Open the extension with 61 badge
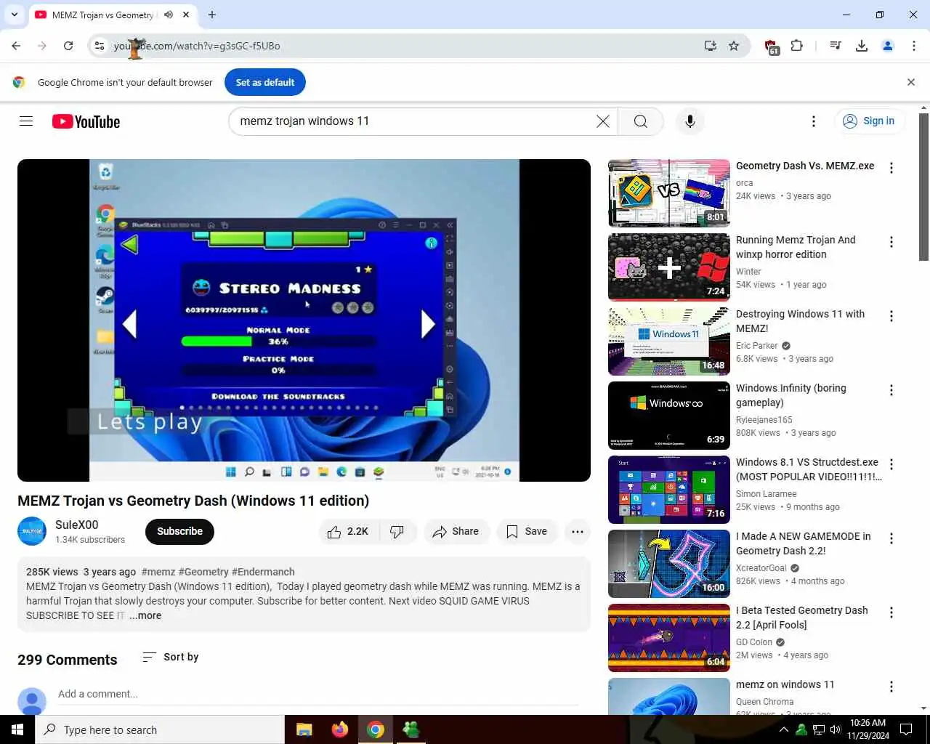 point(772,46)
